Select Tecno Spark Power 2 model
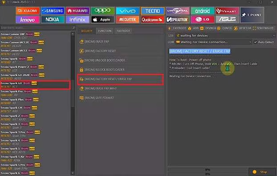The height and width of the screenshot is (176, 277). coord(35,69)
